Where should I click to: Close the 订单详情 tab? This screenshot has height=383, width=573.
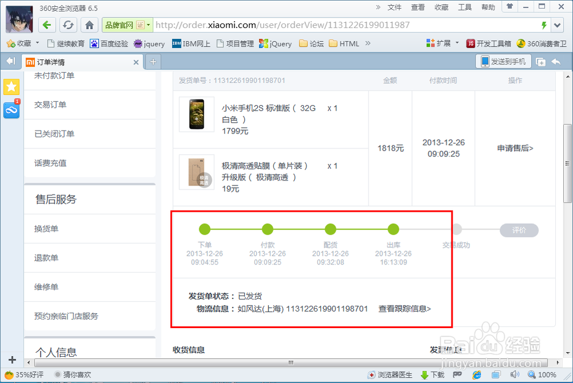pyautogui.click(x=136, y=62)
